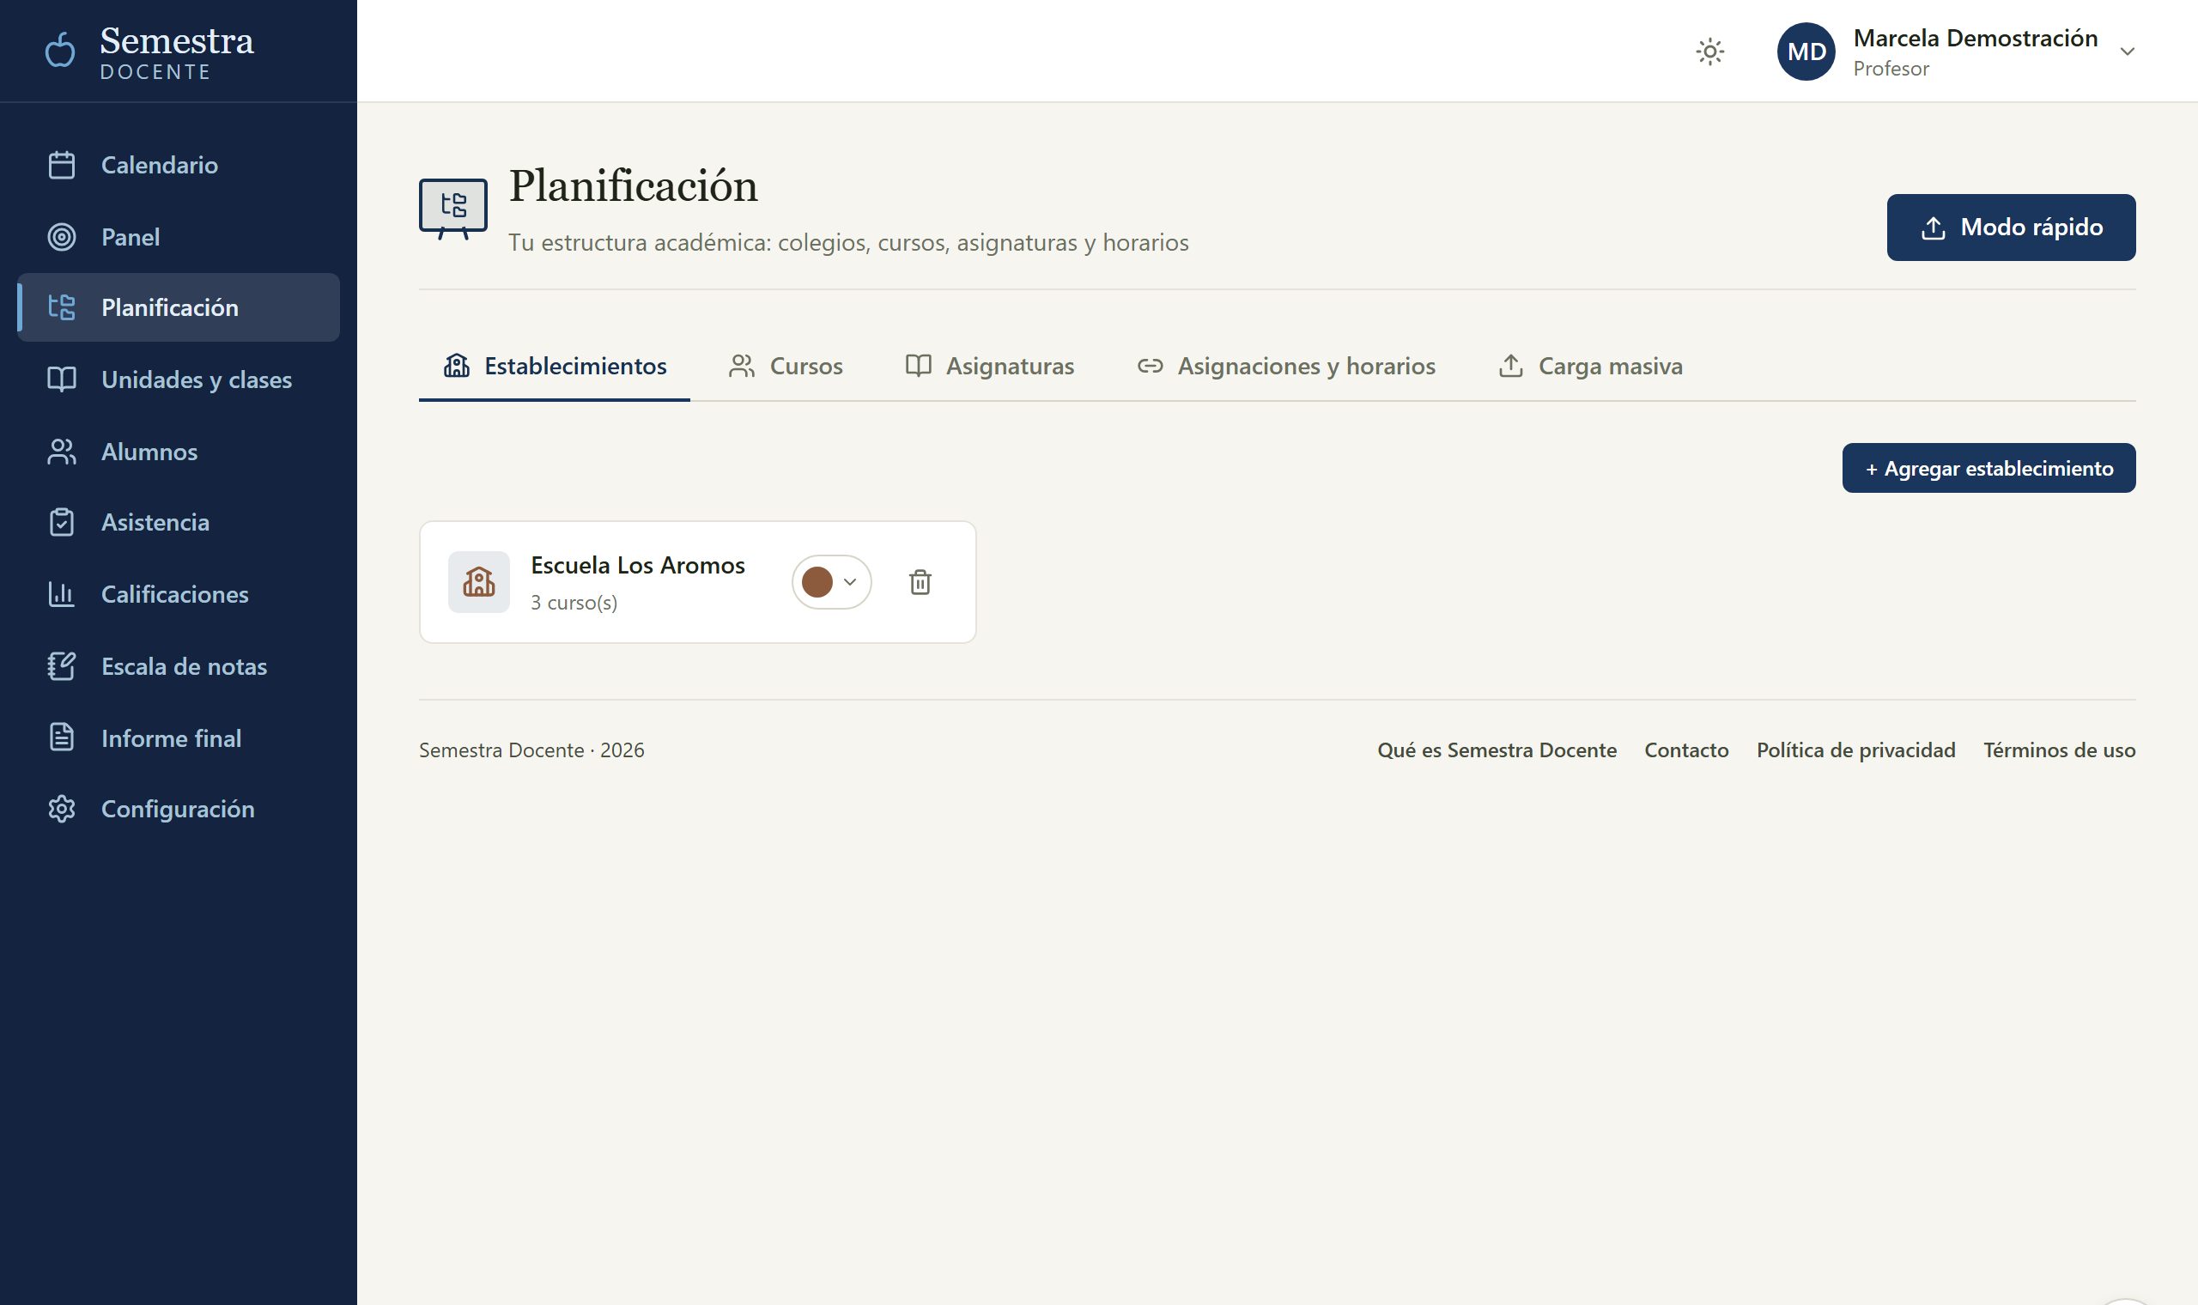Delete Escuela Los Aromos with the trash icon
This screenshot has height=1305, width=2198.
click(x=920, y=582)
